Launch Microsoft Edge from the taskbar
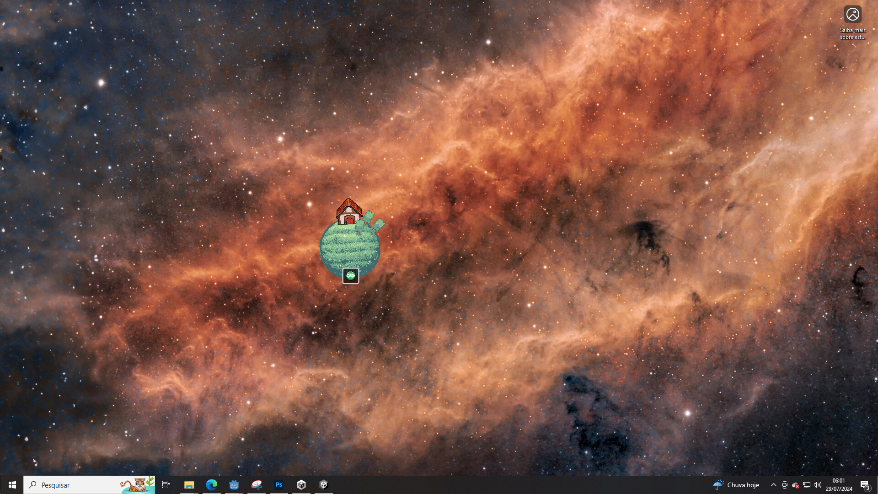 click(211, 485)
